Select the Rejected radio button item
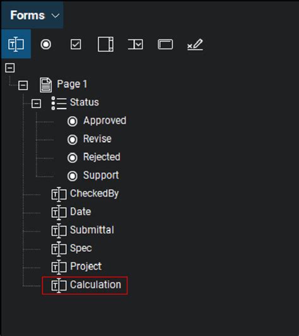The width and height of the screenshot is (299, 336). click(94, 157)
